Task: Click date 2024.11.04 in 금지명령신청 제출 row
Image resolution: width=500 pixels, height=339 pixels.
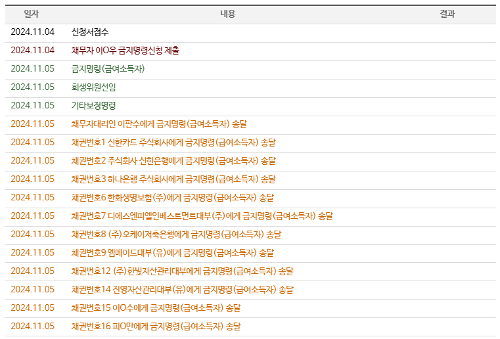Action: (x=33, y=51)
